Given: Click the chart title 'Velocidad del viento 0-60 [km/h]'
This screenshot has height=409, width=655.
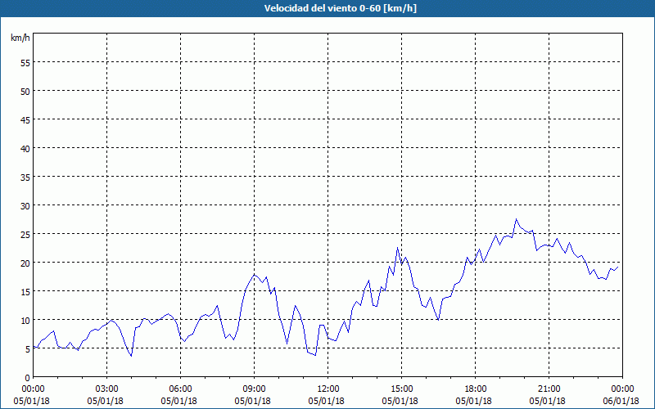Looking at the screenshot, I should pyautogui.click(x=340, y=8).
